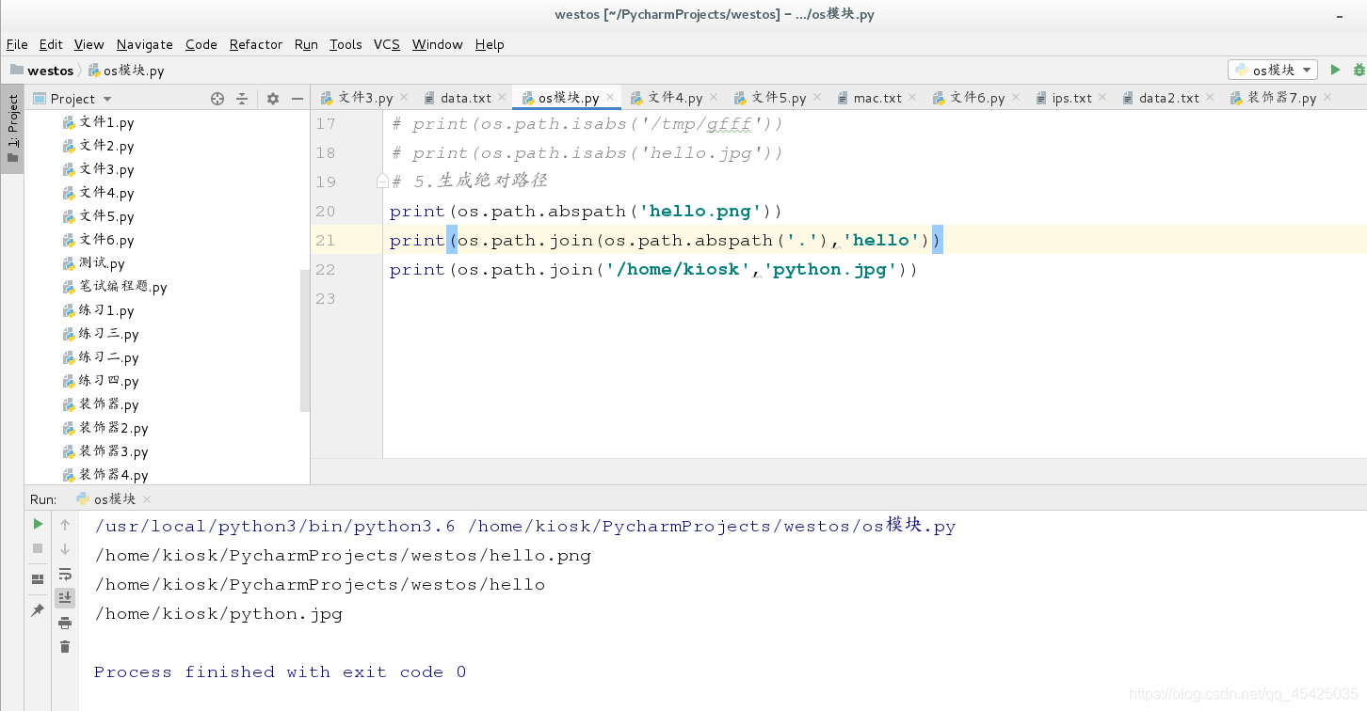The width and height of the screenshot is (1367, 711).
Task: Select 装饰器3.py in the project tree
Action: click(113, 451)
